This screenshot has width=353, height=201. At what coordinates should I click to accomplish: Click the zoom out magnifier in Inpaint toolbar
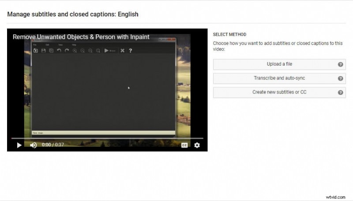click(83, 51)
